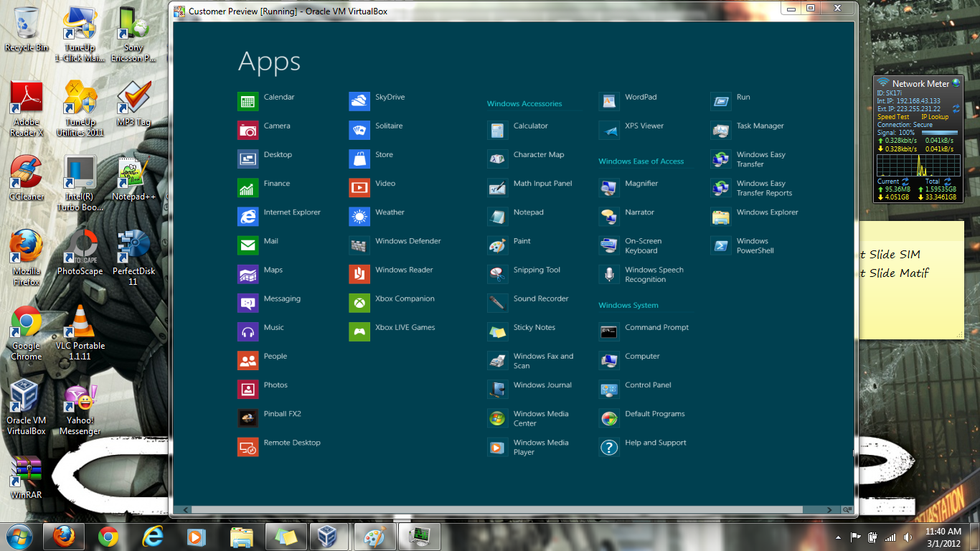
Task: Launch Internet Explorer from Apps list
Action: point(248,217)
